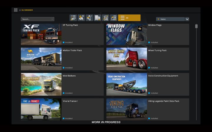This screenshot has height=132, width=212.
Task: Filter DLCs by cargo packs hand-truck icon
Action: 90,18
